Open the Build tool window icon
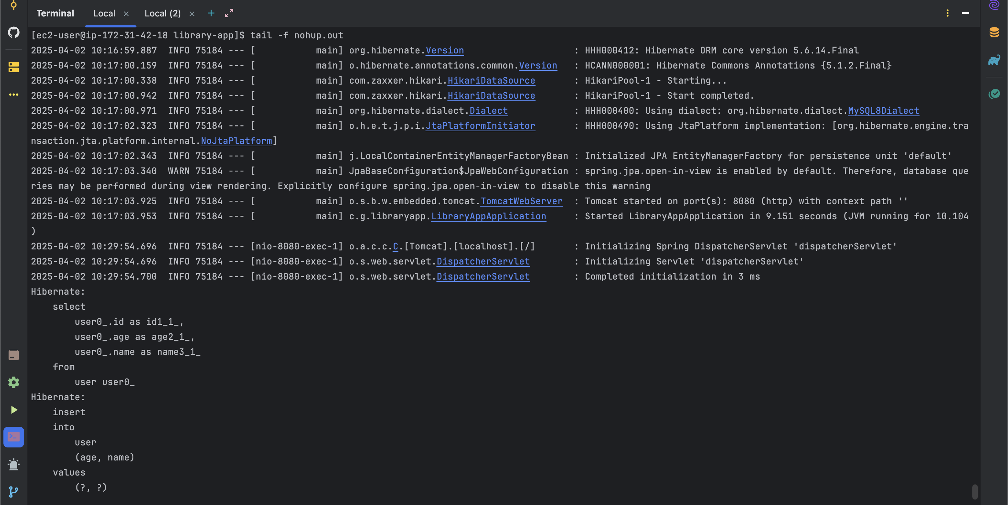This screenshot has width=1008, height=505. (14, 355)
